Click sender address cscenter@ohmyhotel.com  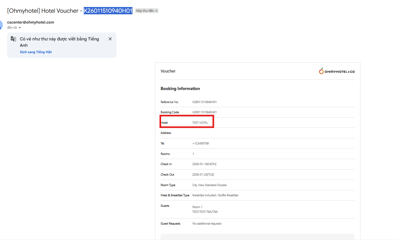point(31,22)
